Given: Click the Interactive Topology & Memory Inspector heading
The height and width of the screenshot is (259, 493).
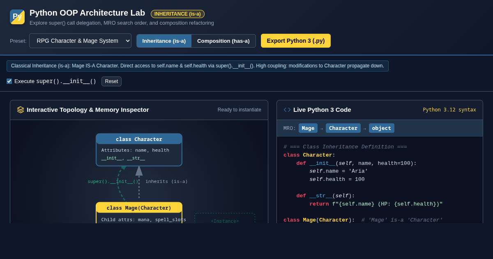Looking at the screenshot, I should [88, 110].
